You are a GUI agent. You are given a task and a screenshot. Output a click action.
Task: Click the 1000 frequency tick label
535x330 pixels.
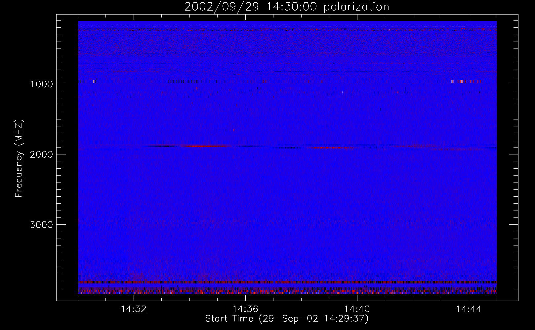pyautogui.click(x=41, y=84)
